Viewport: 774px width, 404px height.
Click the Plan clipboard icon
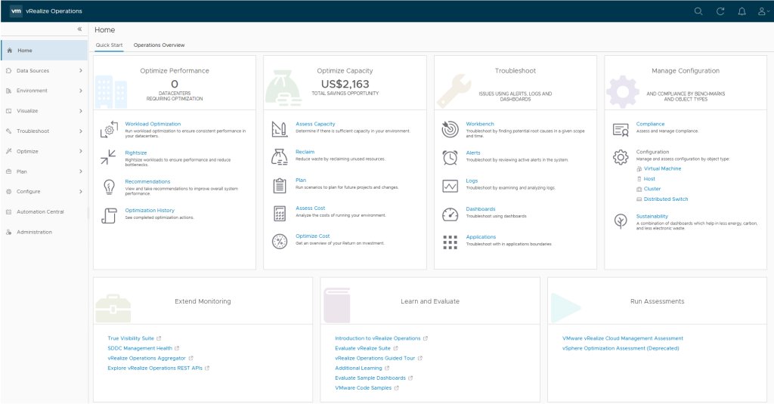point(280,186)
